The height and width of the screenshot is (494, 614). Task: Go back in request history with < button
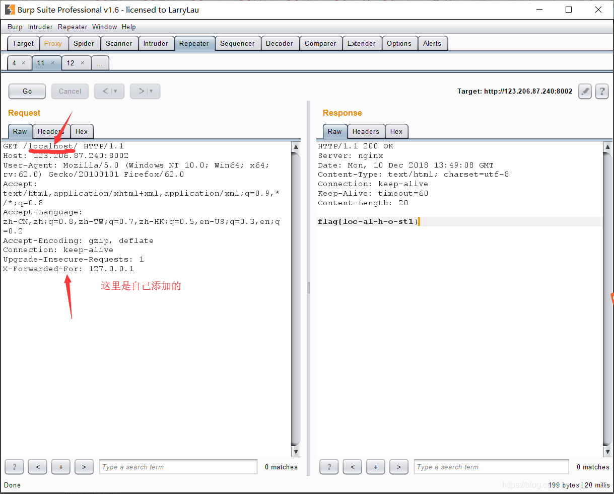(x=105, y=91)
